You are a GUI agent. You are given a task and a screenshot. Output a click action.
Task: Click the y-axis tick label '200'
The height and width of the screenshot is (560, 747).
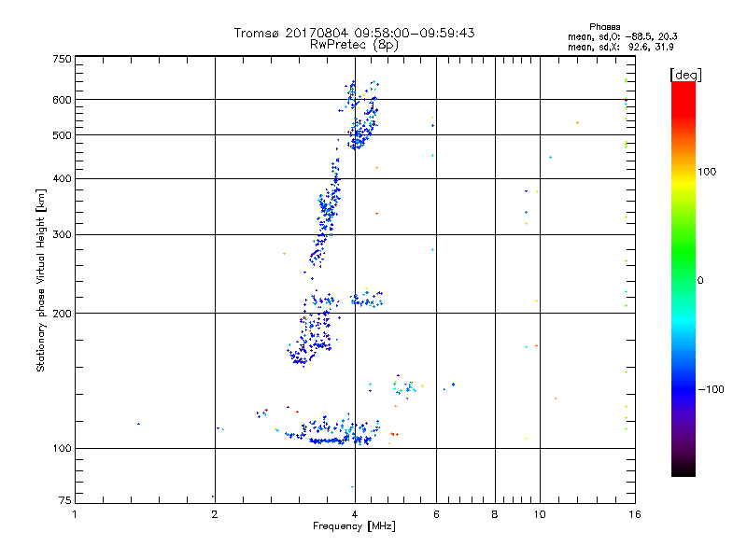(62, 314)
